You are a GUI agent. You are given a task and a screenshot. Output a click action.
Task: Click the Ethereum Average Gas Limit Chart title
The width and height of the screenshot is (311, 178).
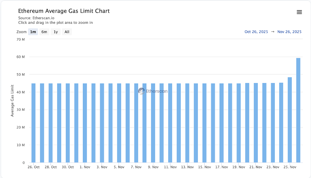tap(64, 11)
